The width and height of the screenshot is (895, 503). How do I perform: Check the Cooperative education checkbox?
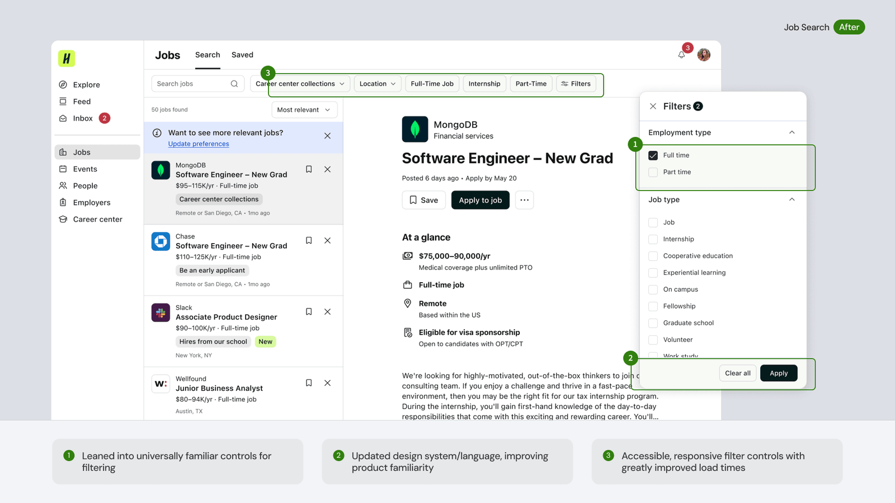click(653, 256)
